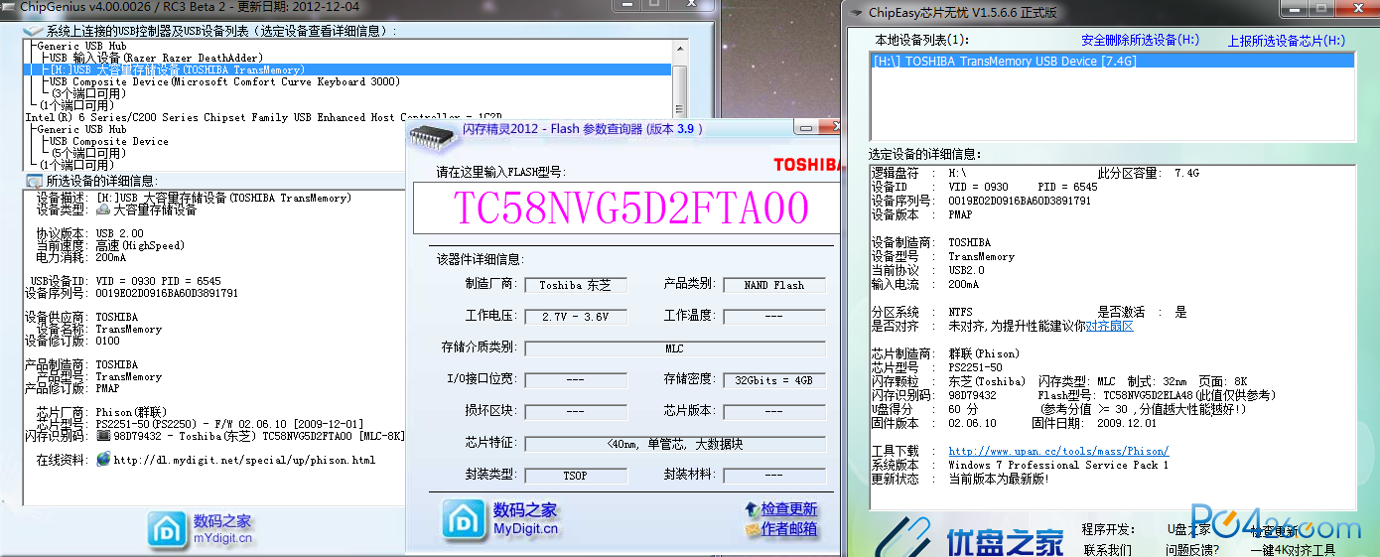The height and width of the screenshot is (557, 1380).
Task: Click the drive icon before 大容量存储设备 device type
Action: click(102, 210)
